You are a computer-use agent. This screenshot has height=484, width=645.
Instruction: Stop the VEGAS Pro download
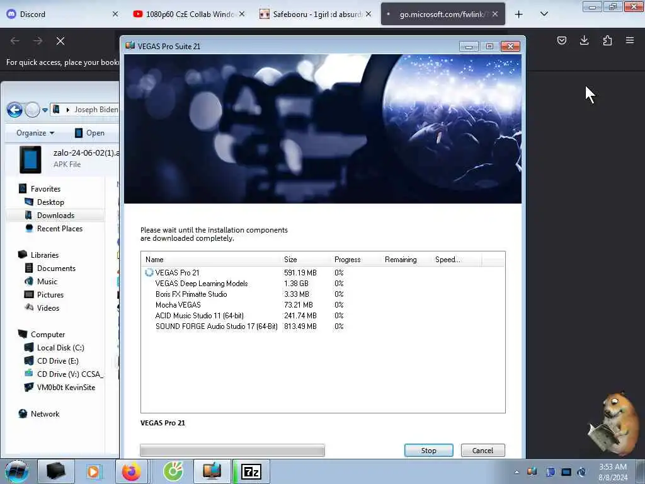pos(428,450)
